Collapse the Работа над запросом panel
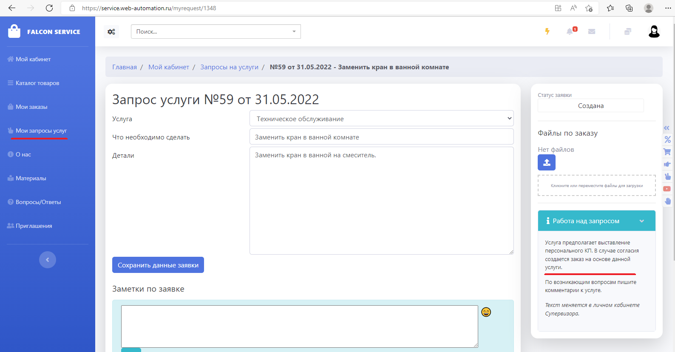Image resolution: width=675 pixels, height=352 pixels. coord(642,221)
